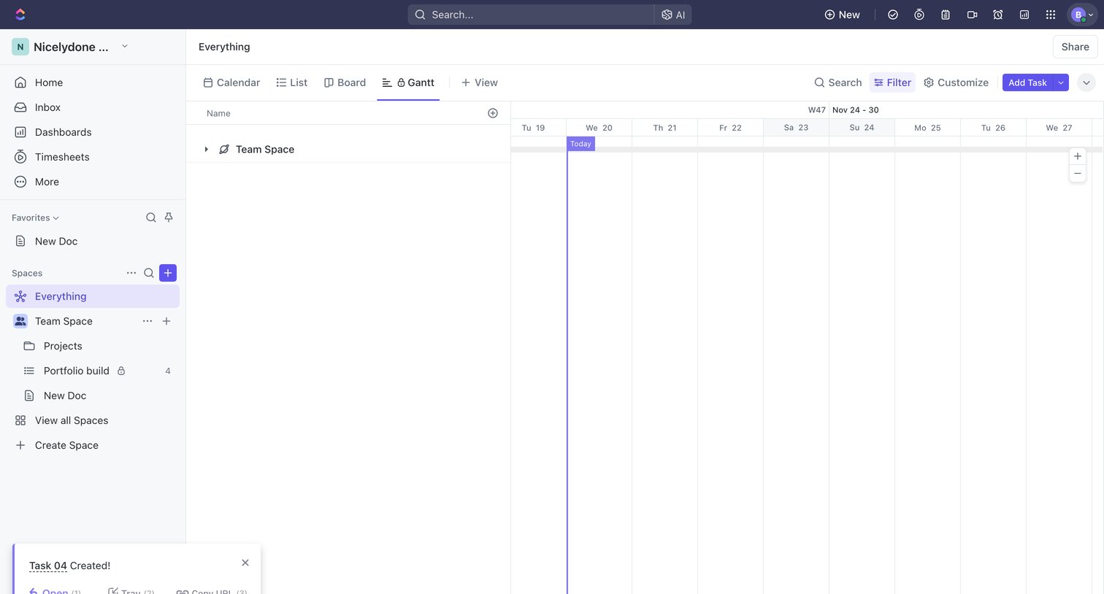Open the Nicelydone workspace dropdown
Viewport: 1104px width, 594px height.
[x=72, y=47]
